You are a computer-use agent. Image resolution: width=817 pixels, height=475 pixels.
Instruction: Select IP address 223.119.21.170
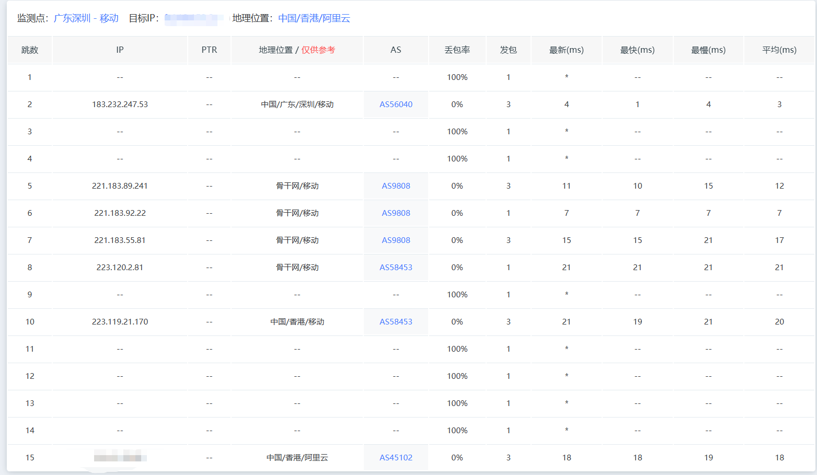120,322
